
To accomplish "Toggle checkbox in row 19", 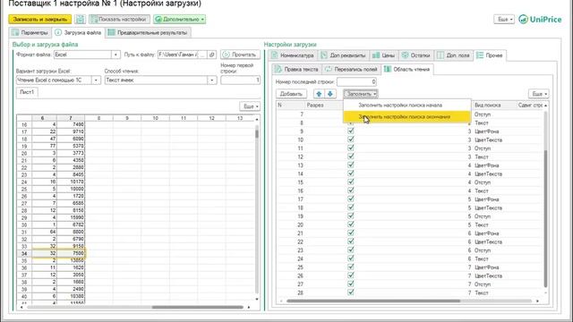I will coord(351,216).
